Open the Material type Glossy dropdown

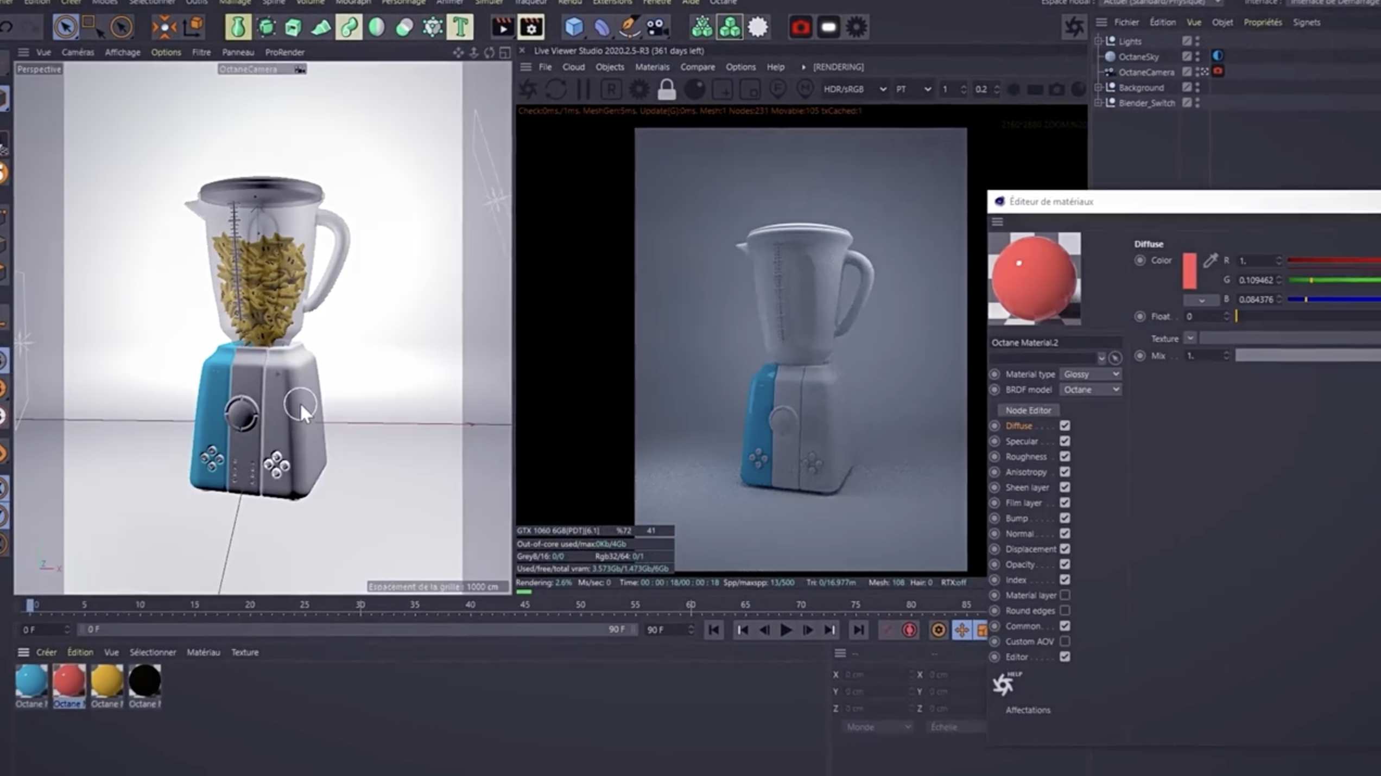coord(1091,374)
